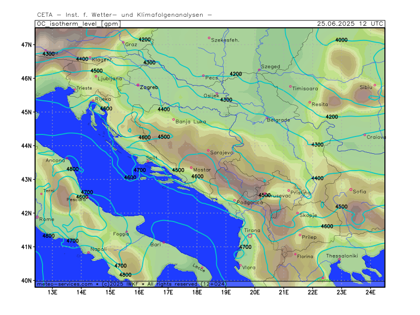Click the 13E longitude axis label
The image size is (420, 315).
tap(52, 292)
